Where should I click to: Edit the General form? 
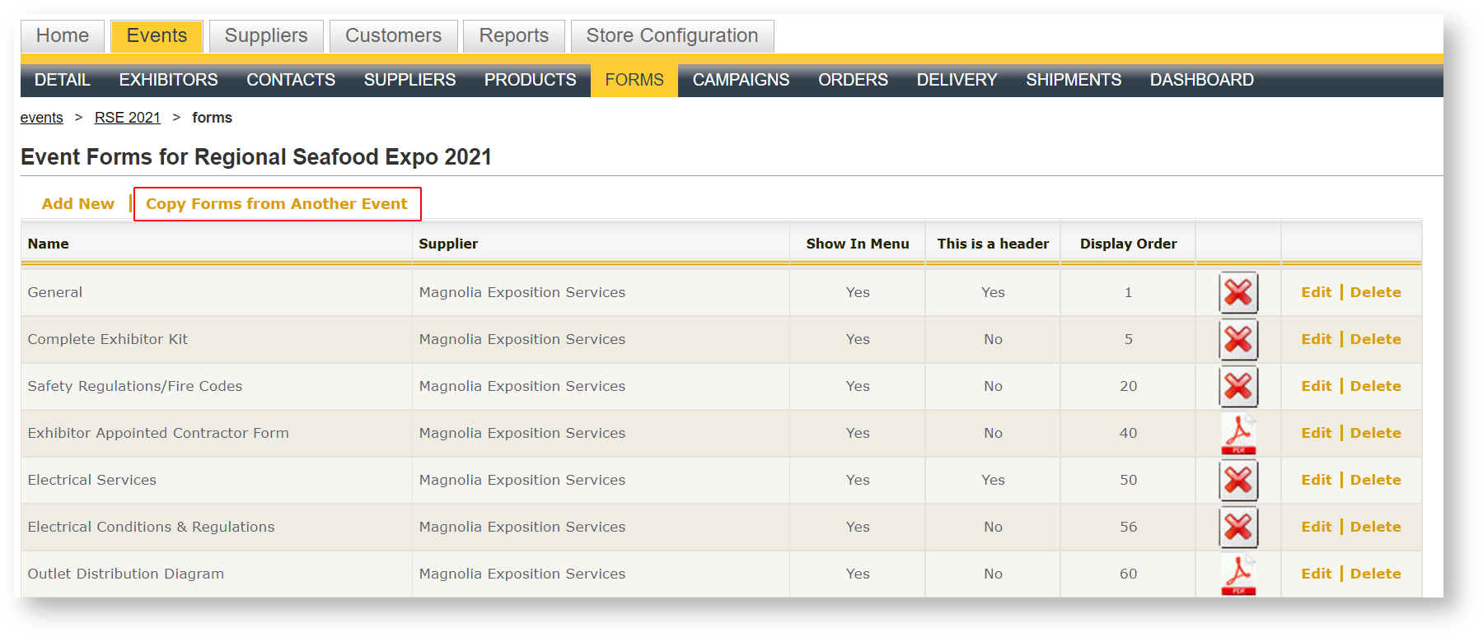(1316, 292)
